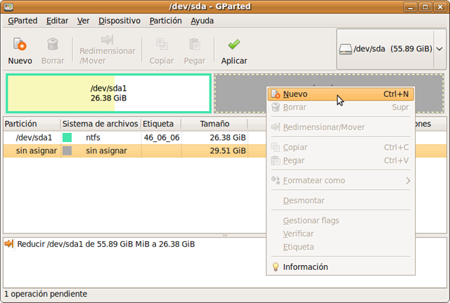Open the Dispositivo menu

(119, 21)
